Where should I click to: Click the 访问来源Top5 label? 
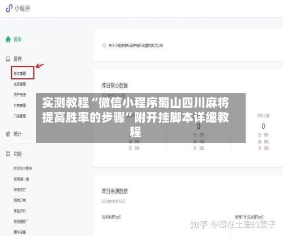112,217
